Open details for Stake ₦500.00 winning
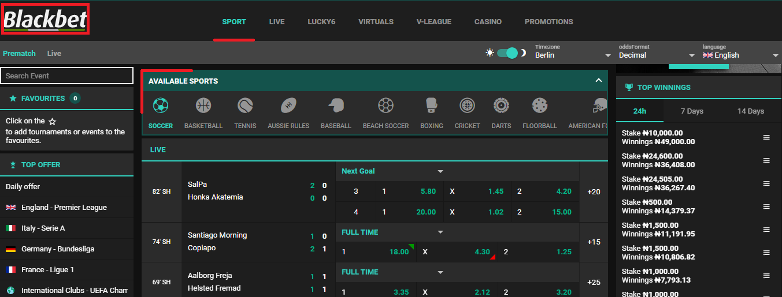Screen dimensions: 782x297 766,206
